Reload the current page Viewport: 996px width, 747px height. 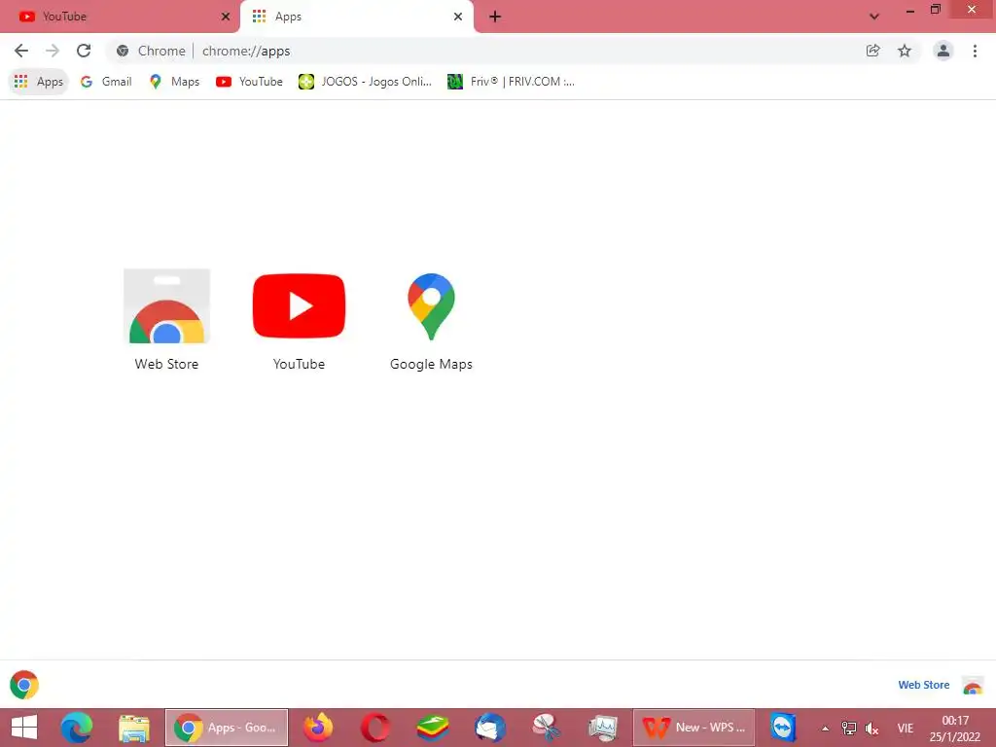[84, 51]
